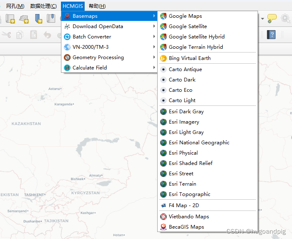Click the Esri Imagery globe icon
The height and width of the screenshot is (239, 292).
(163, 122)
